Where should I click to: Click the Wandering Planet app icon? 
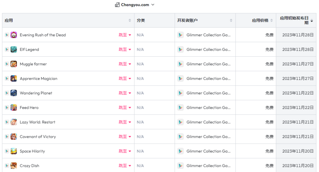[x=13, y=93]
